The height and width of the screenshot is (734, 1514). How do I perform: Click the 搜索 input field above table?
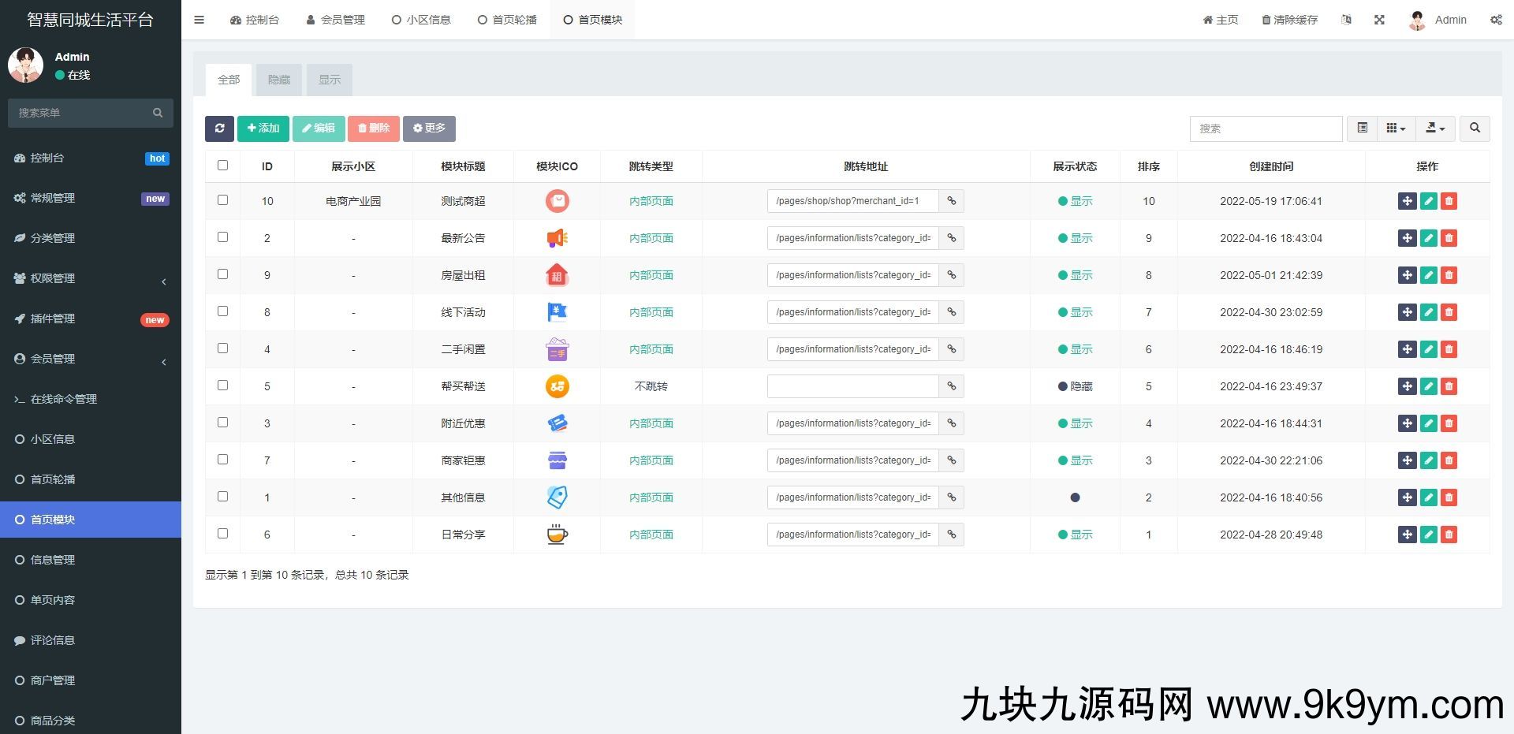click(1266, 129)
